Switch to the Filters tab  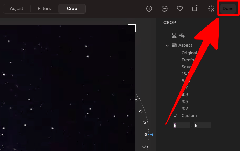(44, 9)
